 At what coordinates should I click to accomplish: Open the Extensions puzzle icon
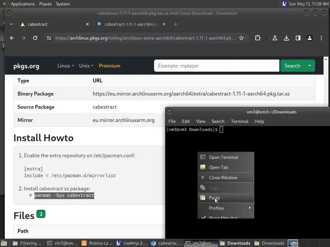pyautogui.click(x=257, y=38)
